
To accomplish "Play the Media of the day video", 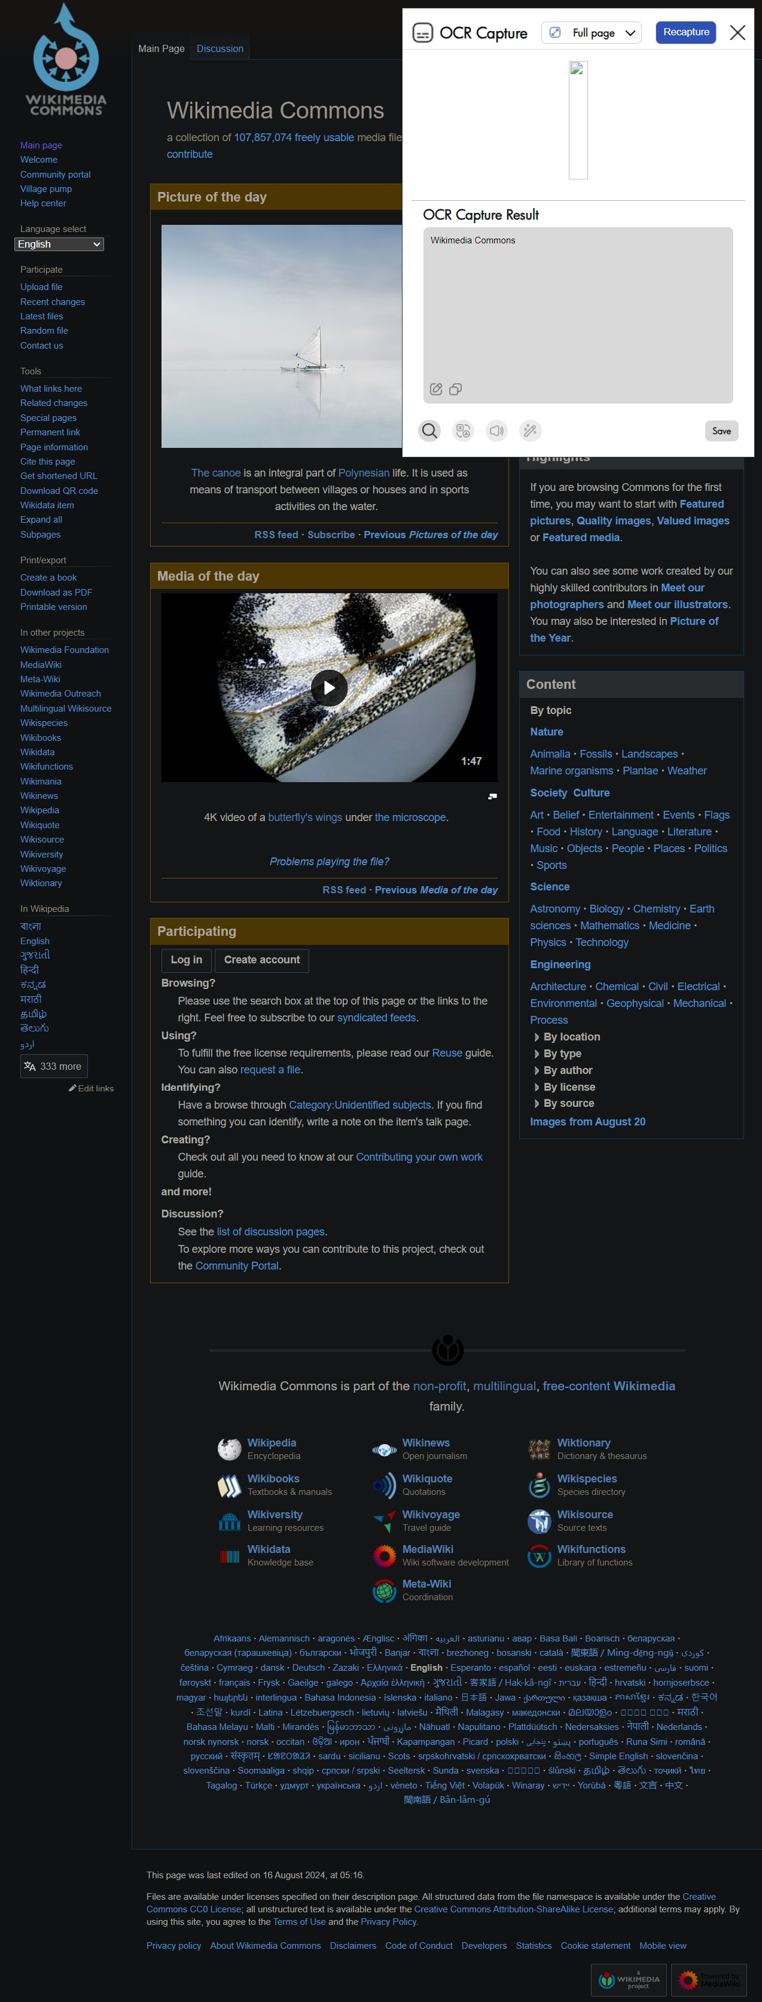I will tap(329, 688).
